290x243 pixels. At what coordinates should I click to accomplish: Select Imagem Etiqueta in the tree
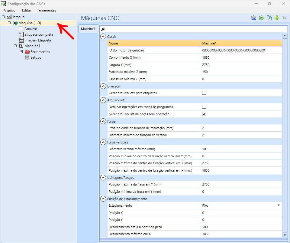[38, 40]
